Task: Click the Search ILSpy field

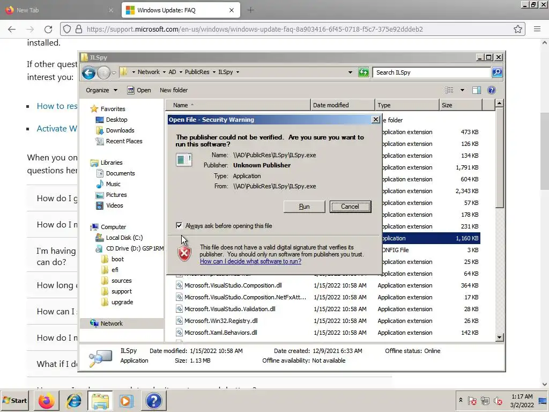Action: click(x=432, y=72)
